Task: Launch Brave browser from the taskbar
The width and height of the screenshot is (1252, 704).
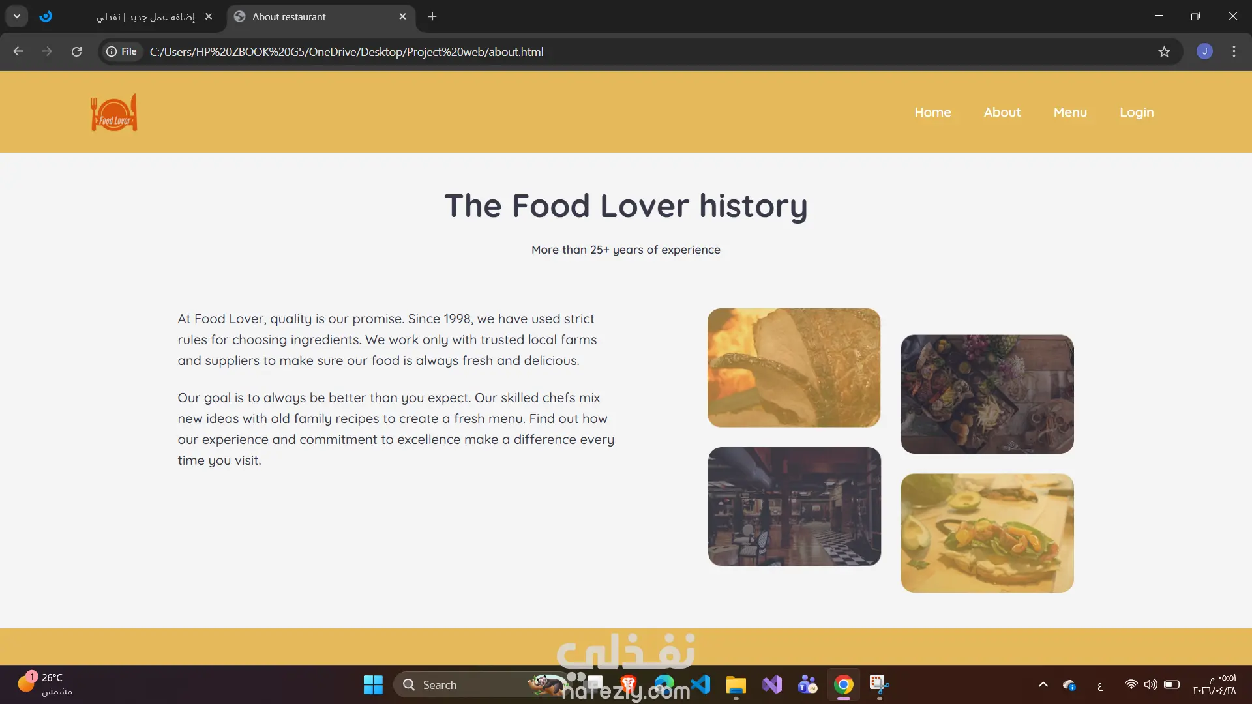Action: point(629,685)
